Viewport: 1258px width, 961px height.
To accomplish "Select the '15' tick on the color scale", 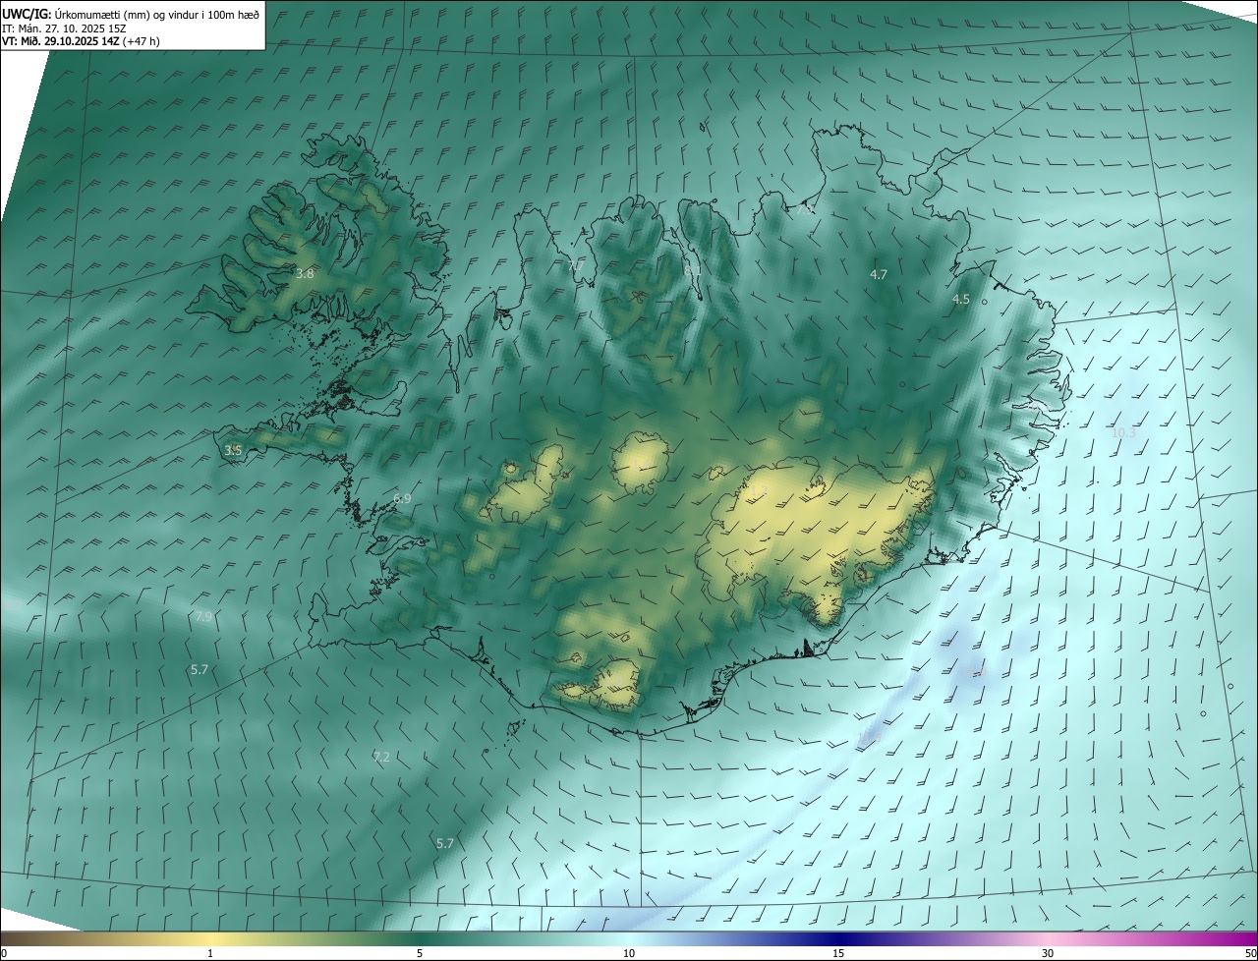I will (838, 954).
